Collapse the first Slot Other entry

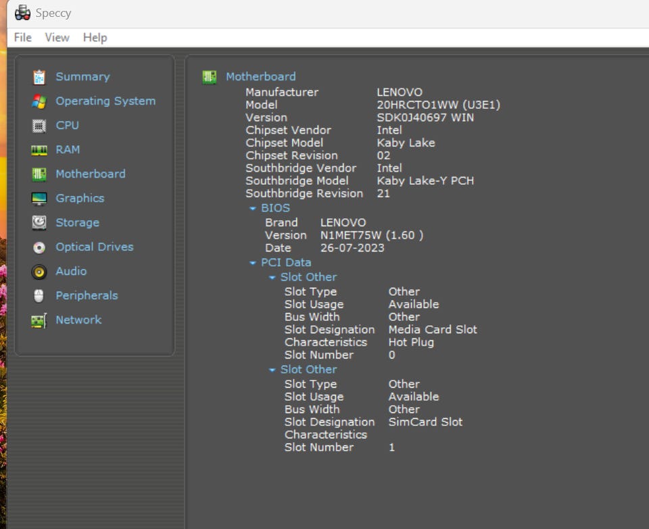coord(272,278)
